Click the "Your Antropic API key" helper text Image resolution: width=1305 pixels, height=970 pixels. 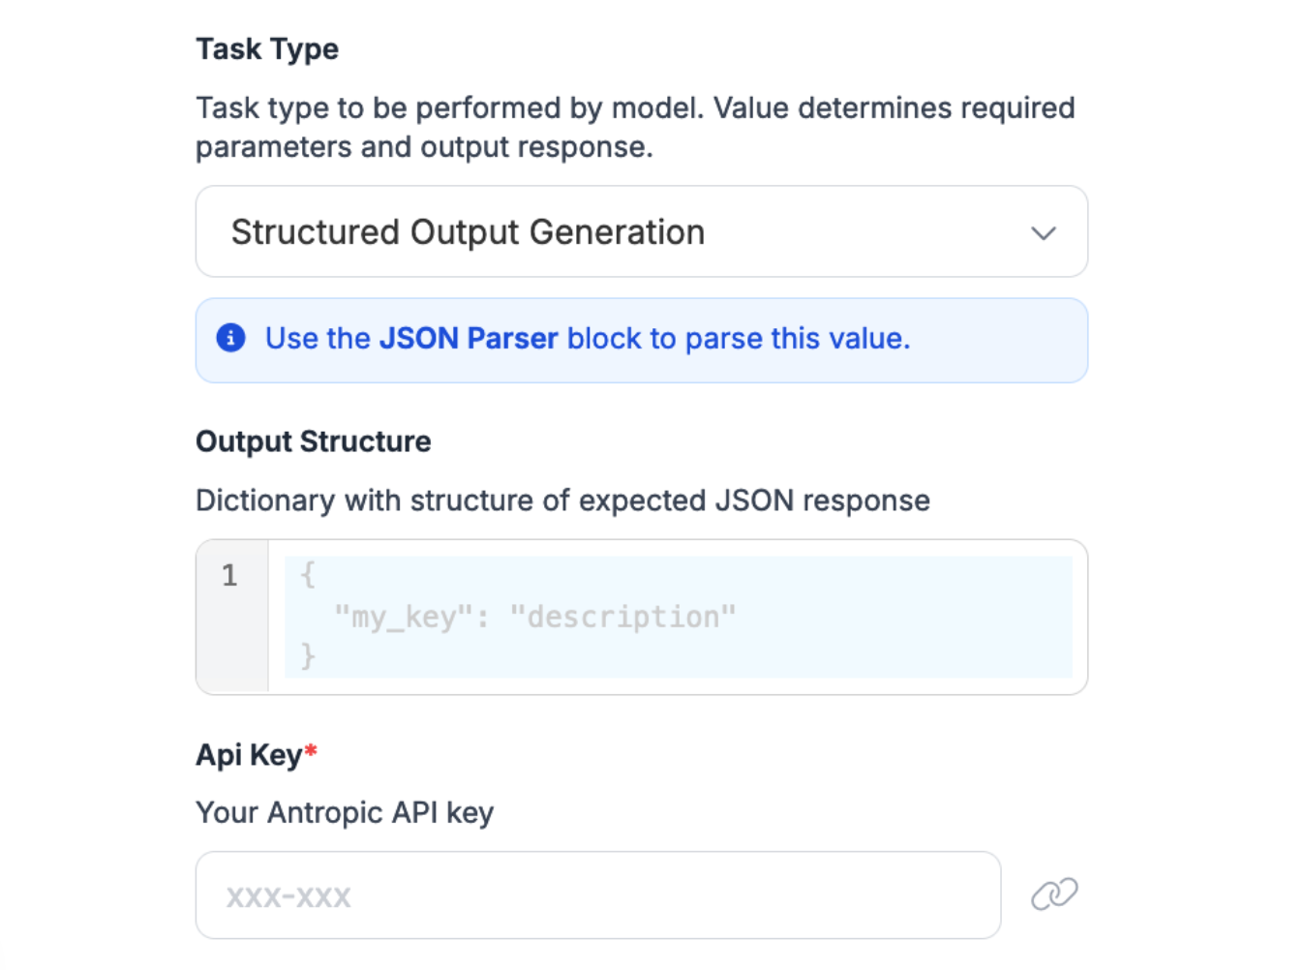point(345,812)
